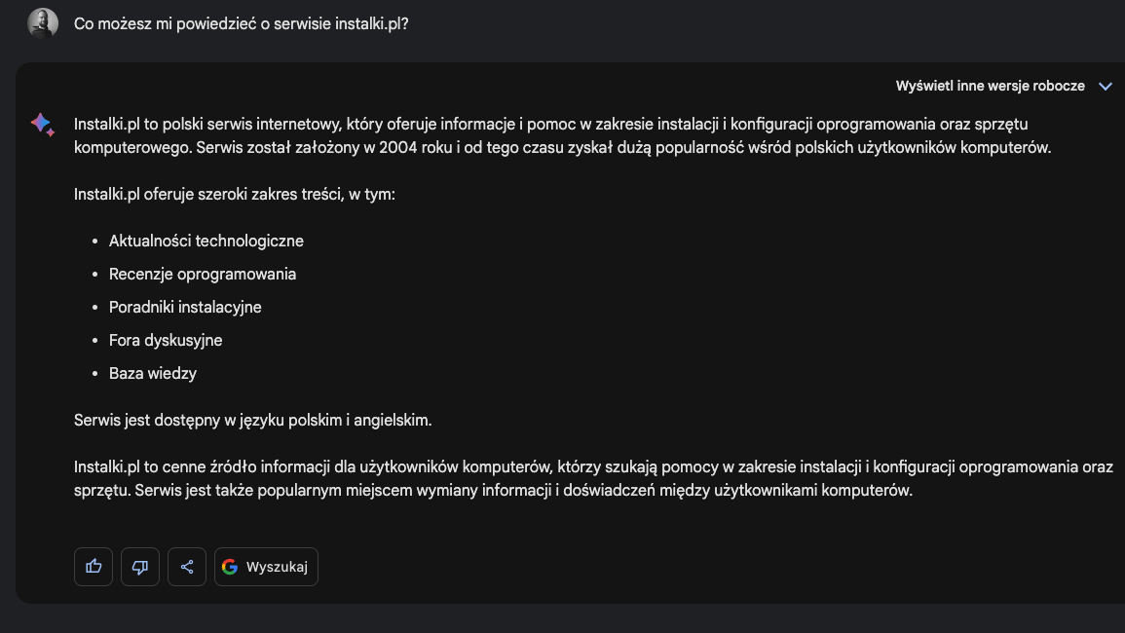Open the share options icon
Viewport: 1125px width, 633px height.
pyautogui.click(x=187, y=567)
